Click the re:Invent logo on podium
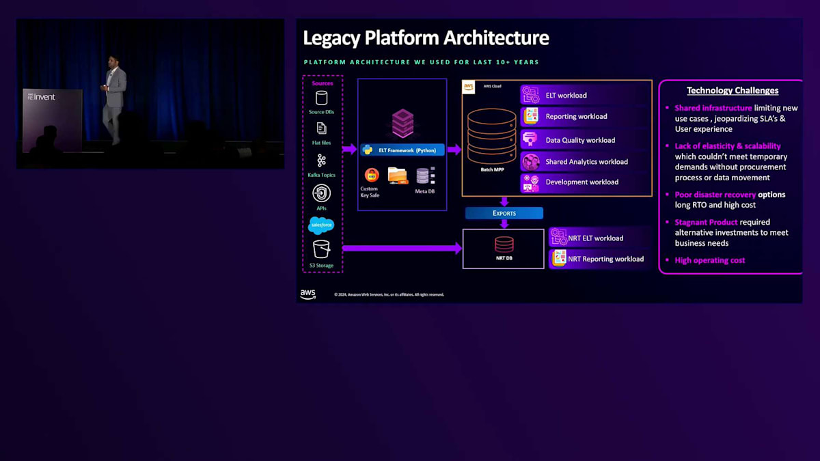The height and width of the screenshot is (461, 820). coord(41,97)
